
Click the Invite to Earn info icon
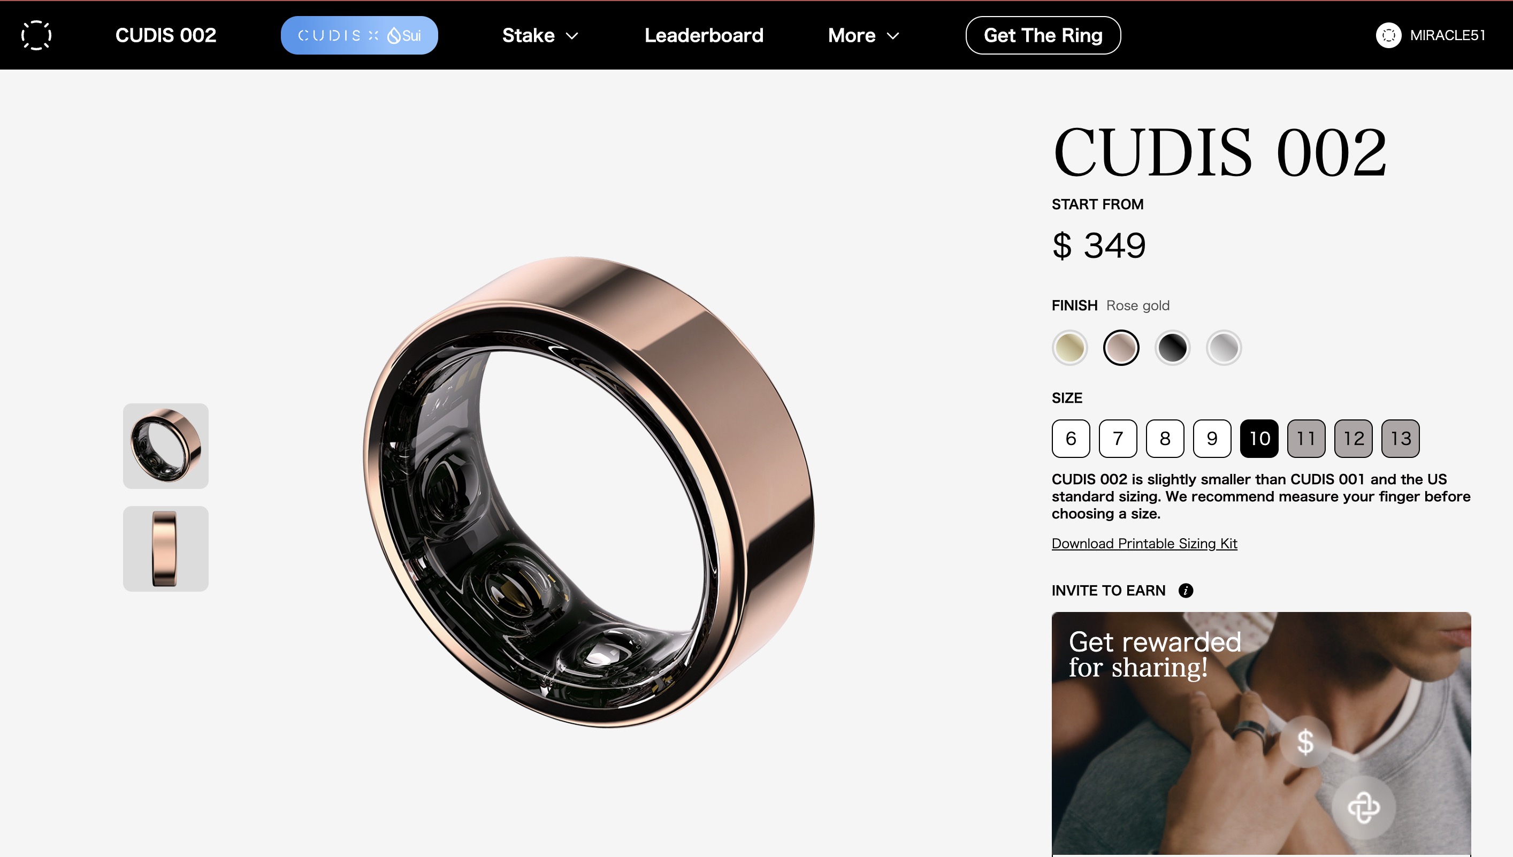1186,591
